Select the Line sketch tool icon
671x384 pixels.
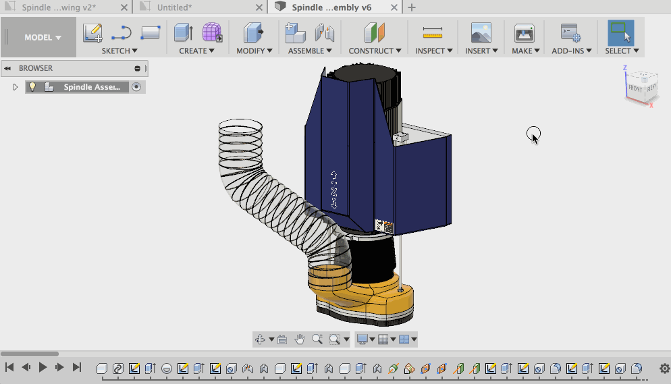[122, 33]
